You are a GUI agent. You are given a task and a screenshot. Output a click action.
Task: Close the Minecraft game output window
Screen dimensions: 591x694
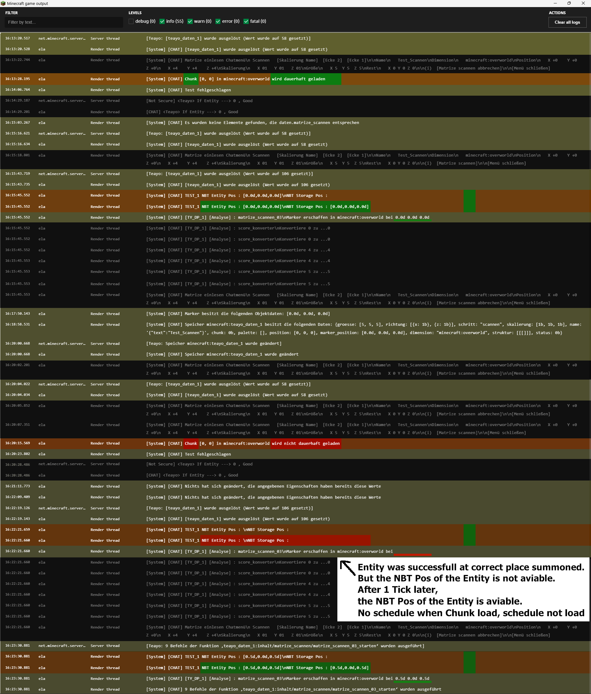tap(583, 3)
